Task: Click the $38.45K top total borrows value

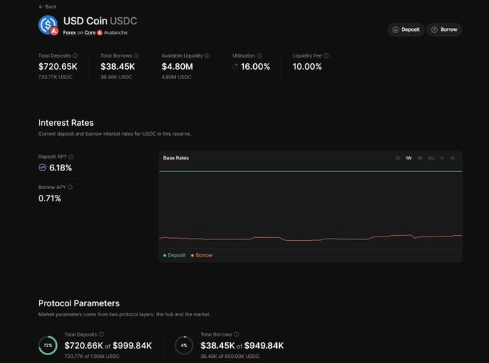Action: 117,67
